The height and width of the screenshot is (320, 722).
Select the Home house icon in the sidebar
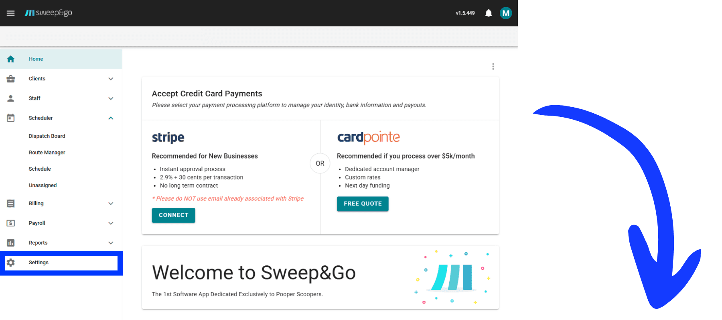tap(10, 59)
